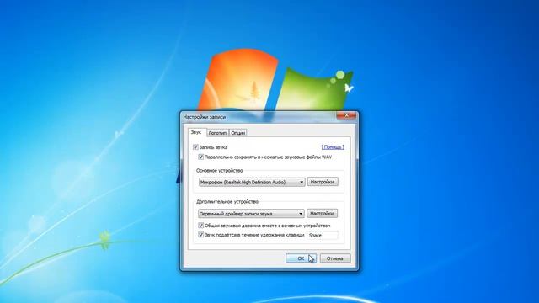539x303 pixels.
Task: Close the Настройки записи dialog
Action: pos(346,115)
